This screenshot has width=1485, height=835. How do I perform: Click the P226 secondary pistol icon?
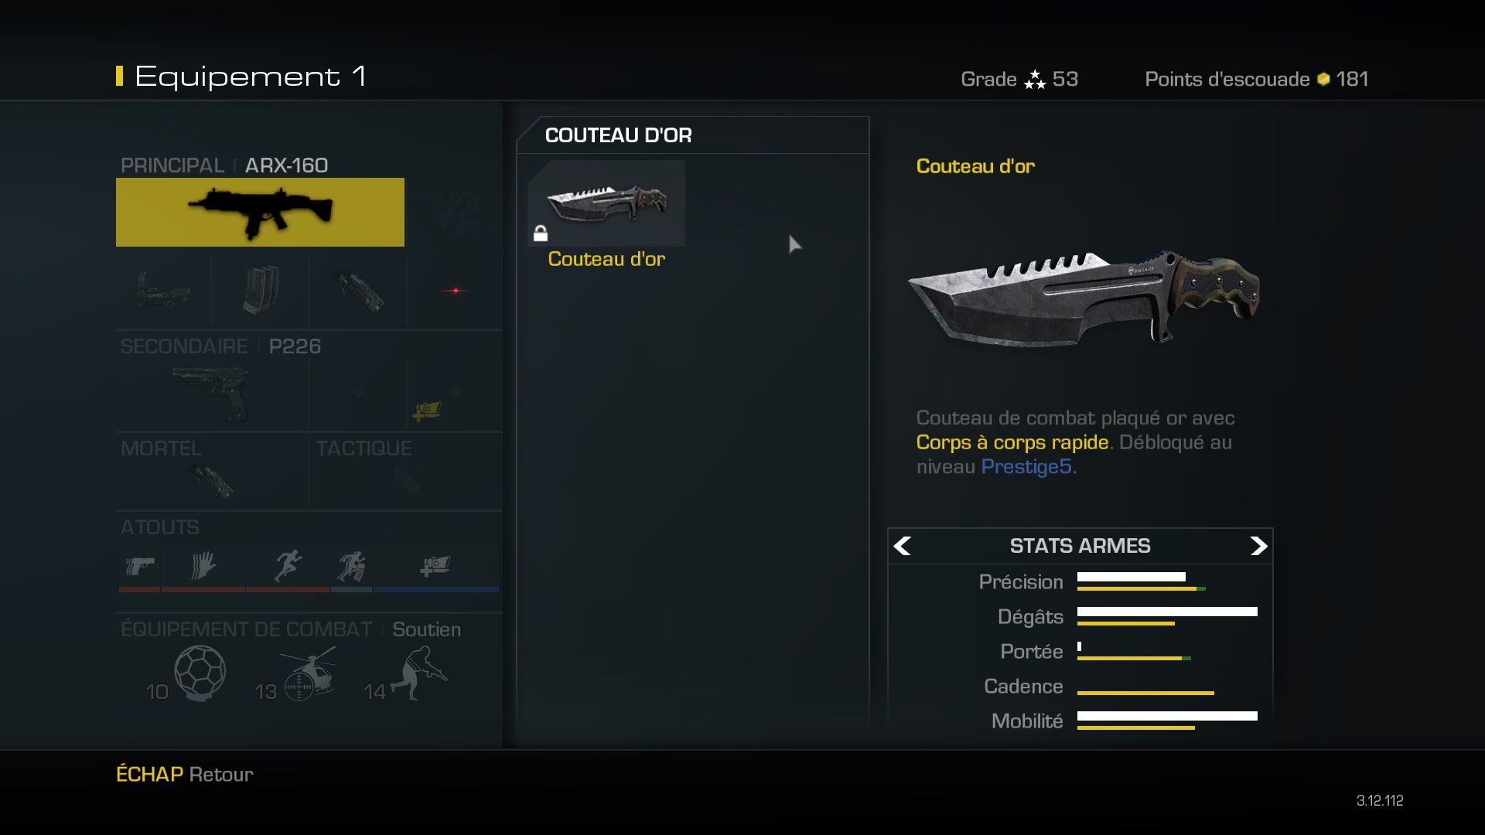[212, 393]
